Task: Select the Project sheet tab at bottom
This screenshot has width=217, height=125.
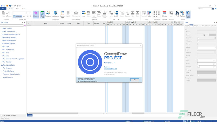Action: (30, 115)
